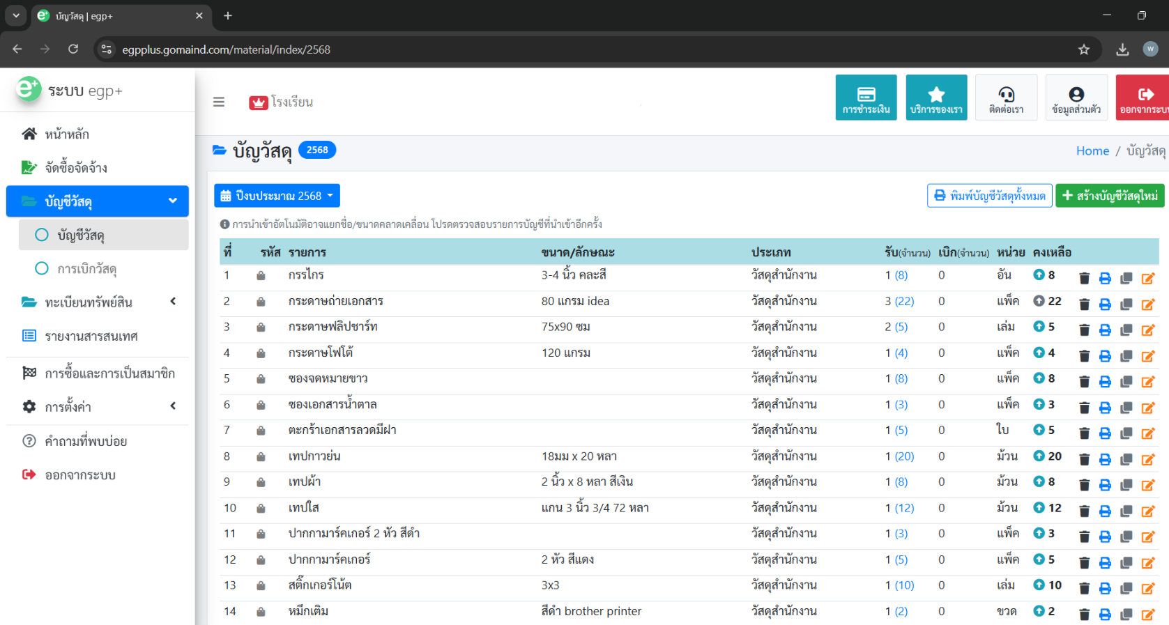The height and width of the screenshot is (625, 1169).
Task: Click the lock icon on เทปใส row
Action: (261, 509)
